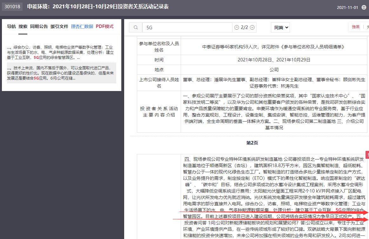Open second search result about 数据中心

(61, 73)
